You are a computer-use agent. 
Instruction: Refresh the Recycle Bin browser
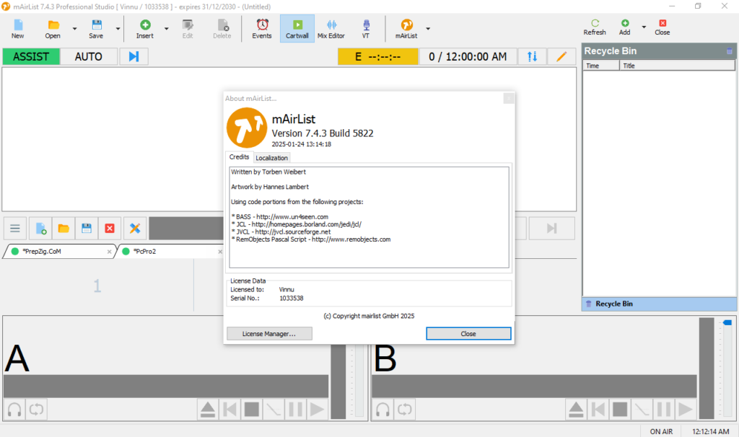tap(595, 27)
